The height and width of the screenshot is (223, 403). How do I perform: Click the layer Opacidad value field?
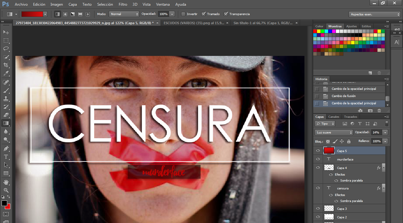tap(376, 133)
